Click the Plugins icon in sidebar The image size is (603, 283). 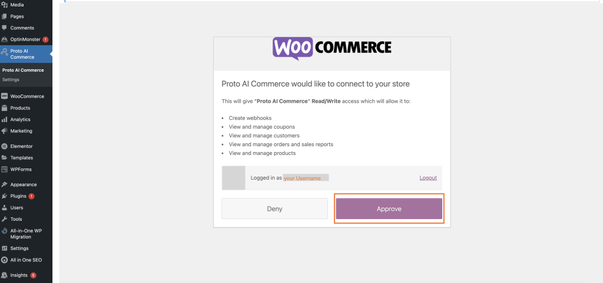[x=4, y=196]
